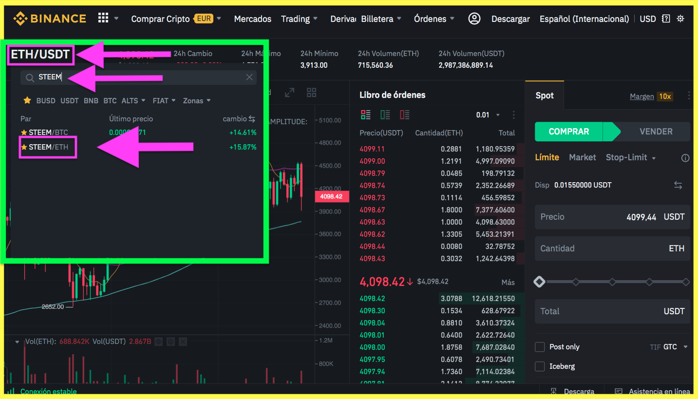Open the user profile icon
The width and height of the screenshot is (698, 399).
tap(474, 19)
